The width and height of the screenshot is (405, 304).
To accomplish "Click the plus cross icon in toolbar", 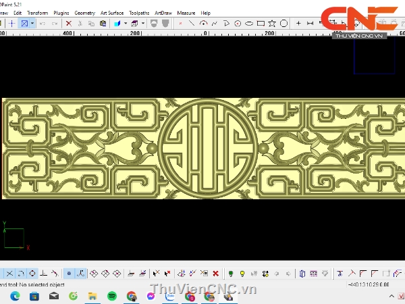I will [298, 24].
